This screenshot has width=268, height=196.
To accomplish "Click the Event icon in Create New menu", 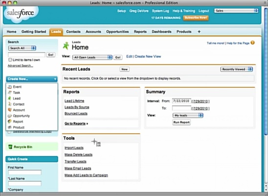I will click(x=10, y=87).
